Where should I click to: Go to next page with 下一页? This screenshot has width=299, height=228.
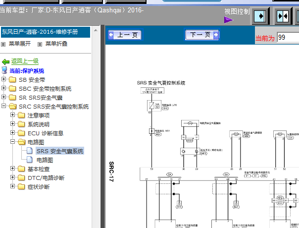pos(202,35)
